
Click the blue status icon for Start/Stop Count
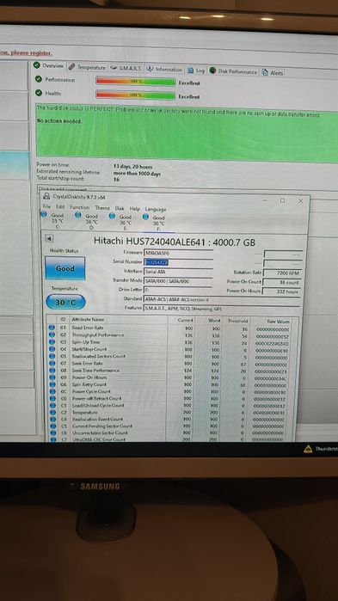pos(52,349)
